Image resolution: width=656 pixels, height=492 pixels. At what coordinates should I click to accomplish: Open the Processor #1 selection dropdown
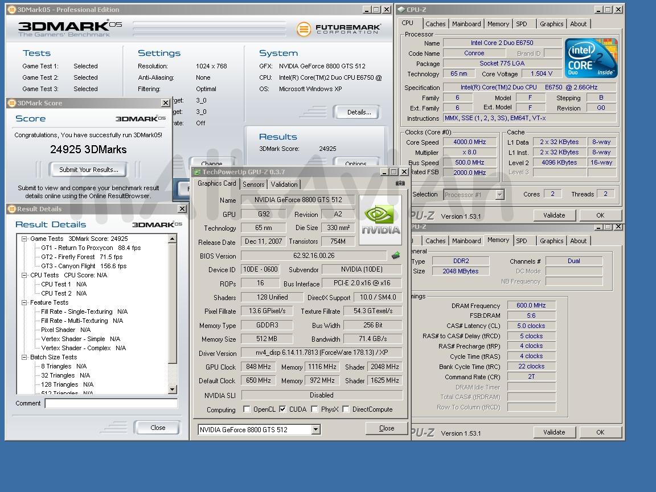pos(499,195)
